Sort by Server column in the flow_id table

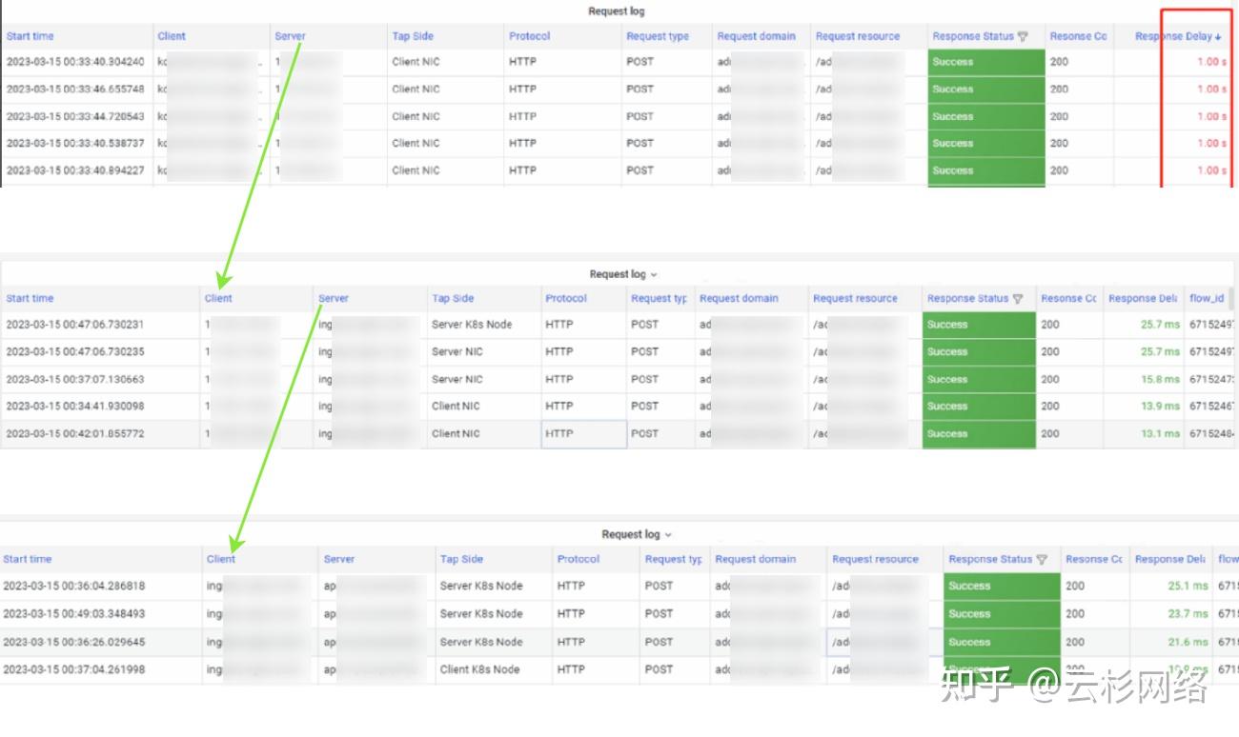pos(334,298)
